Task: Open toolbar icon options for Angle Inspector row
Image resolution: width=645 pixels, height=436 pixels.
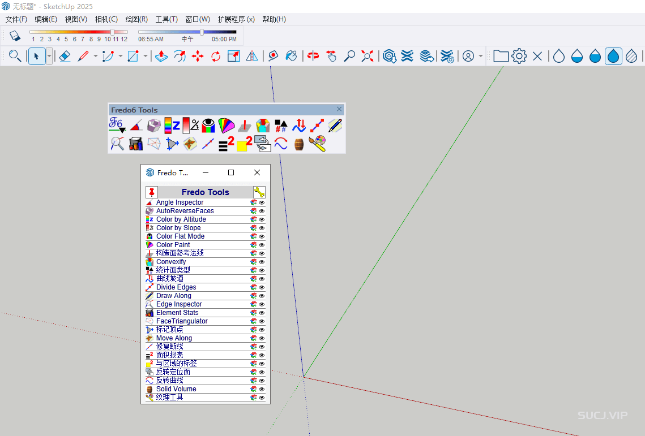Action: [254, 202]
